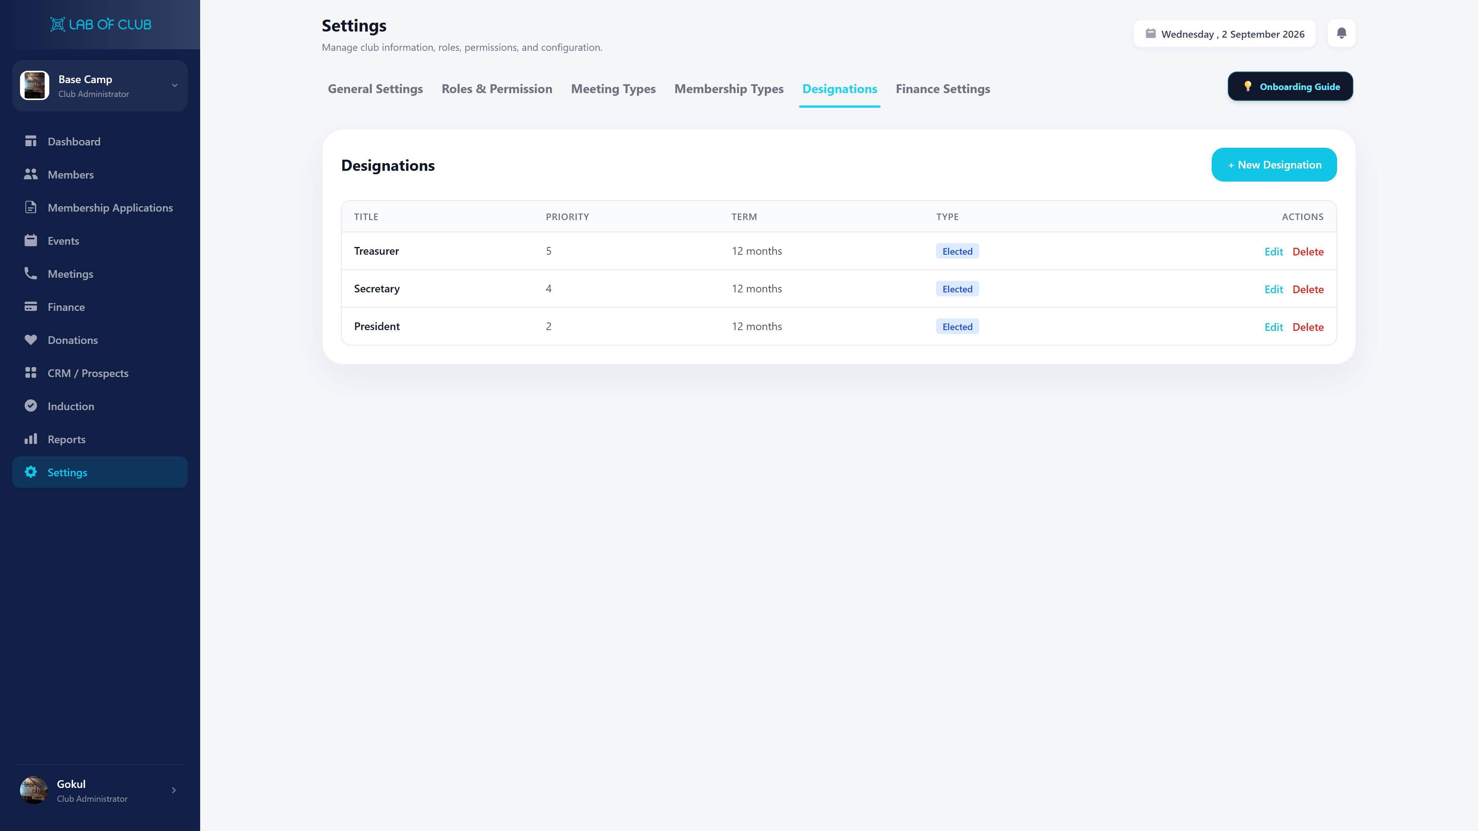Open Meetings section
This screenshot has height=831, width=1478.
[x=100, y=274]
